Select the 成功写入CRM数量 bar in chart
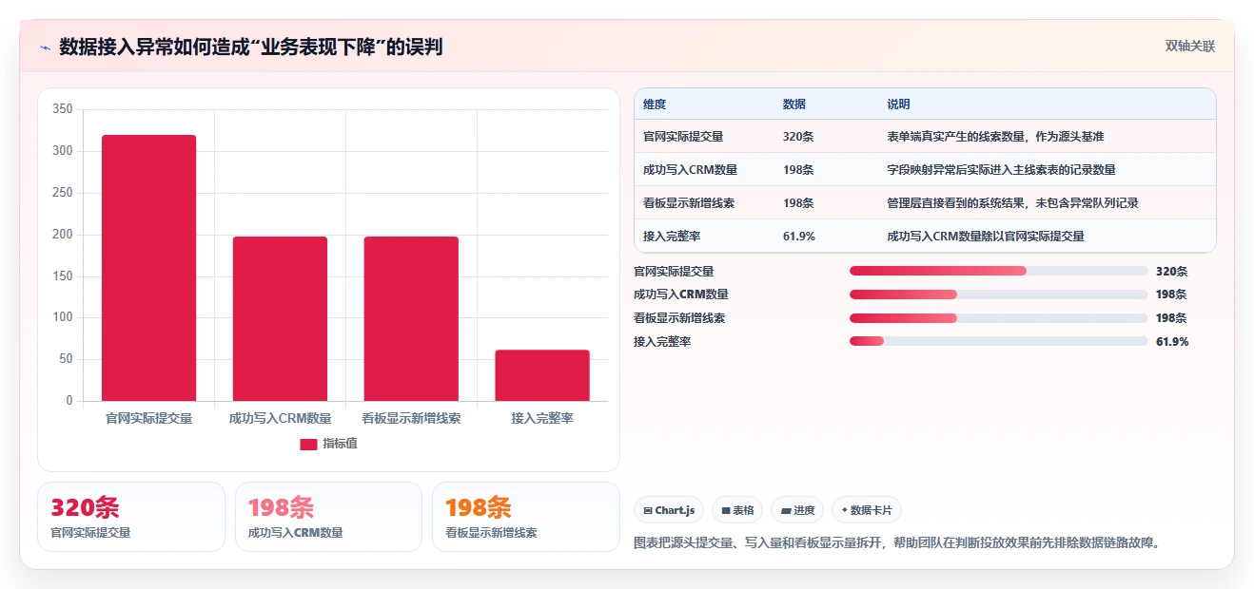 pyautogui.click(x=280, y=318)
